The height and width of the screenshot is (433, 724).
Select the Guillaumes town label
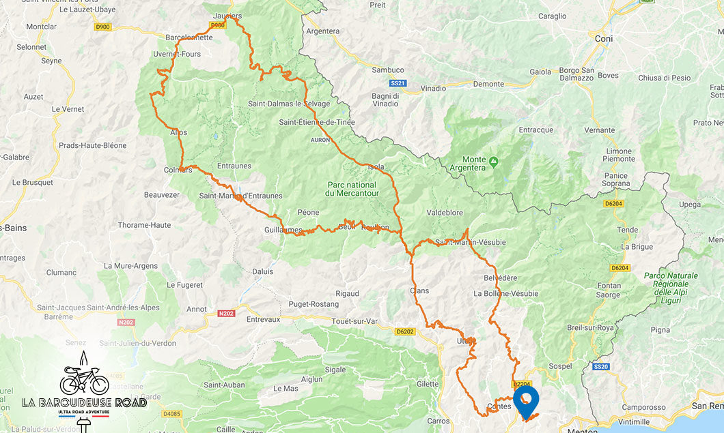click(283, 230)
